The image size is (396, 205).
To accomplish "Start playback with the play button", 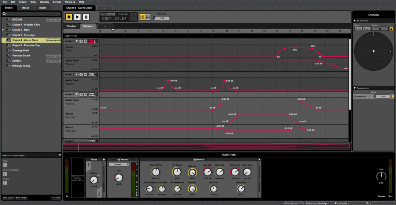I will 77,17.
